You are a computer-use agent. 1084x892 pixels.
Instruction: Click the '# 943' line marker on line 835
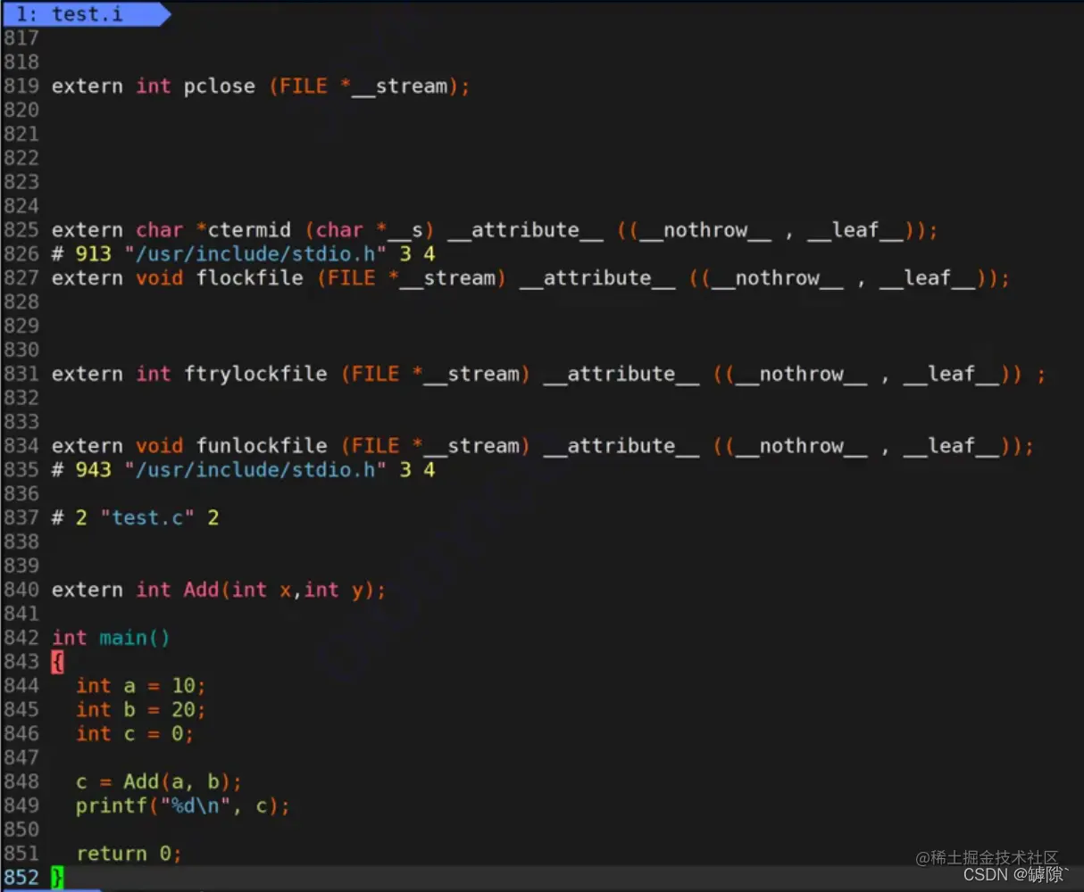pos(81,470)
